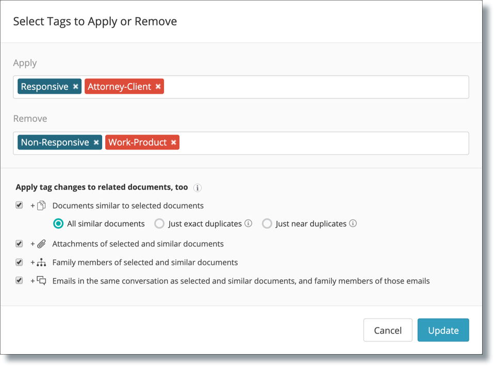Image resolution: width=494 pixels, height=366 pixels.
Task: Choose Just exact duplicates radio option
Action: (x=159, y=224)
